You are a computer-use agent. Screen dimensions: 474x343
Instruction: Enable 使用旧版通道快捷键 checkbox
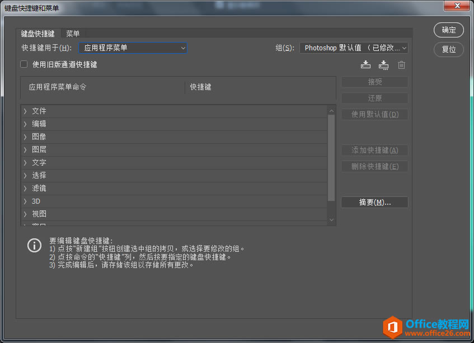[24, 64]
